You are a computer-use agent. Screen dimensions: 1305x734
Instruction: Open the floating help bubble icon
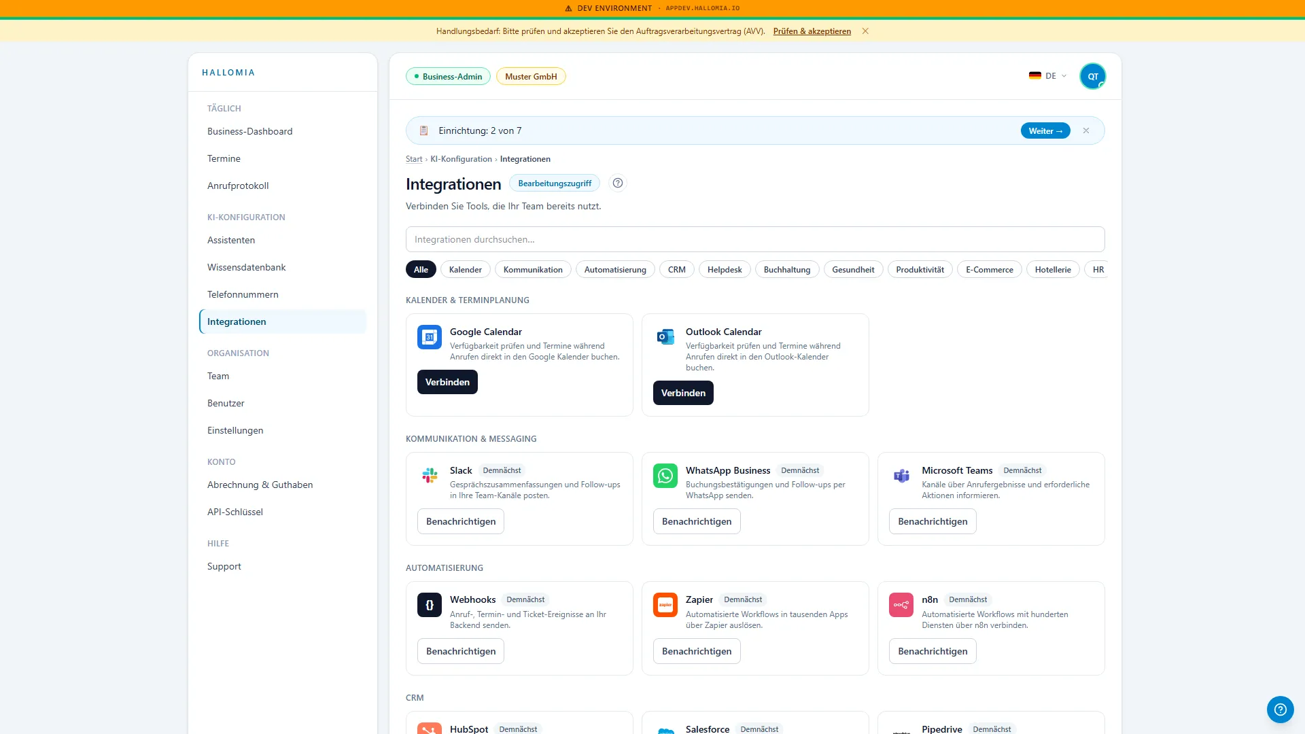point(1281,710)
